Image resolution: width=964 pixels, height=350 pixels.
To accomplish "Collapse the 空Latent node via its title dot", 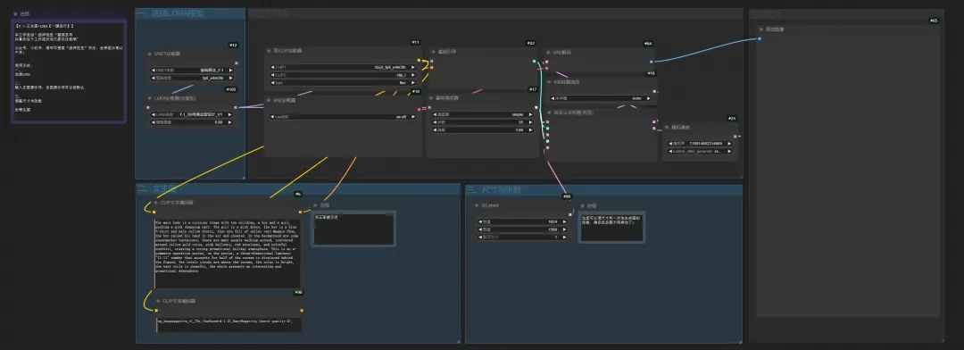I will coord(477,205).
